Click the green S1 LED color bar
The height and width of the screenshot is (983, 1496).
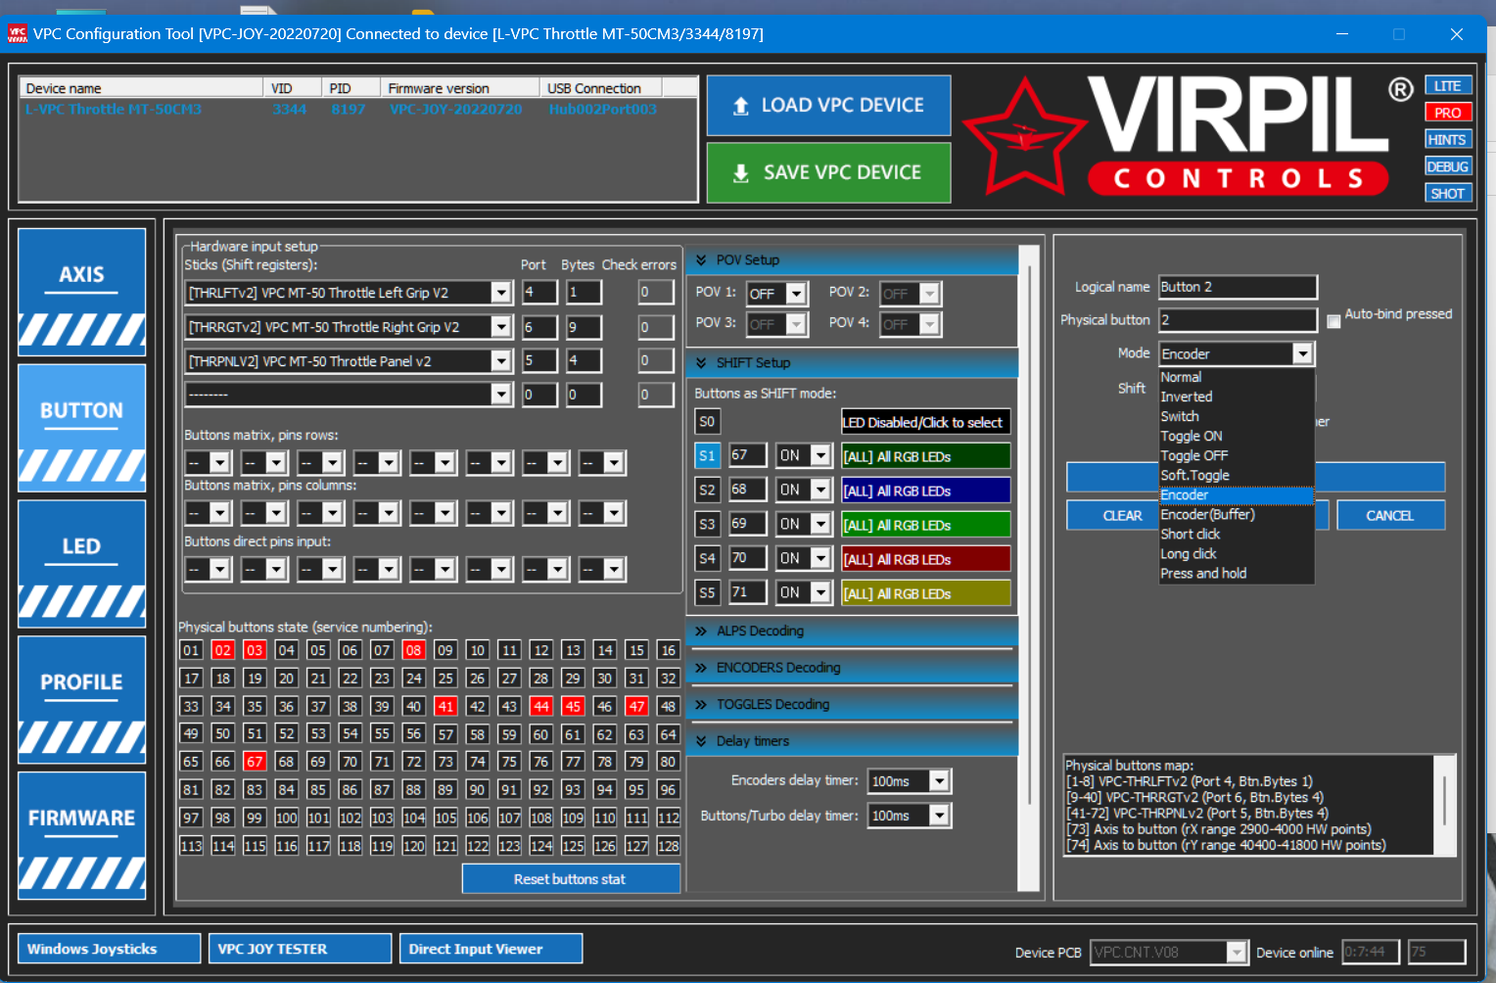pyautogui.click(x=925, y=457)
